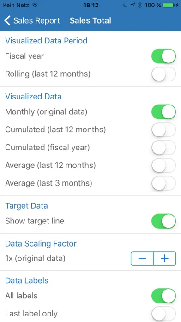This screenshot has height=322, width=181.
Task: Switch on Average (last 3 months)
Action: point(163,183)
